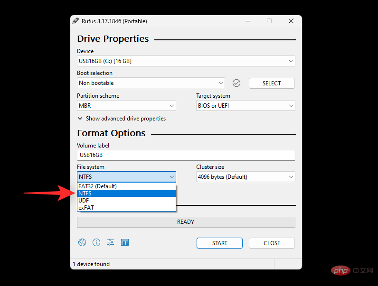
Task: Show the log window icon
Action: click(x=125, y=242)
